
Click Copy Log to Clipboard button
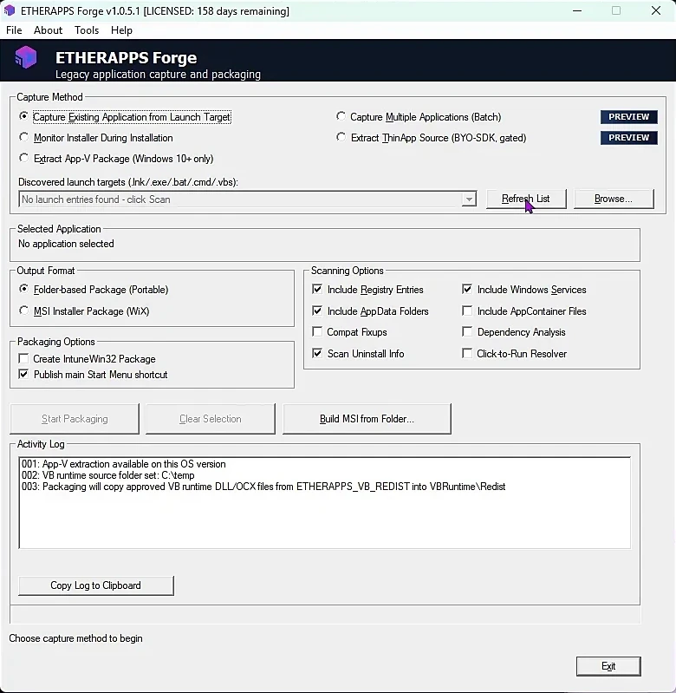pyautogui.click(x=96, y=585)
